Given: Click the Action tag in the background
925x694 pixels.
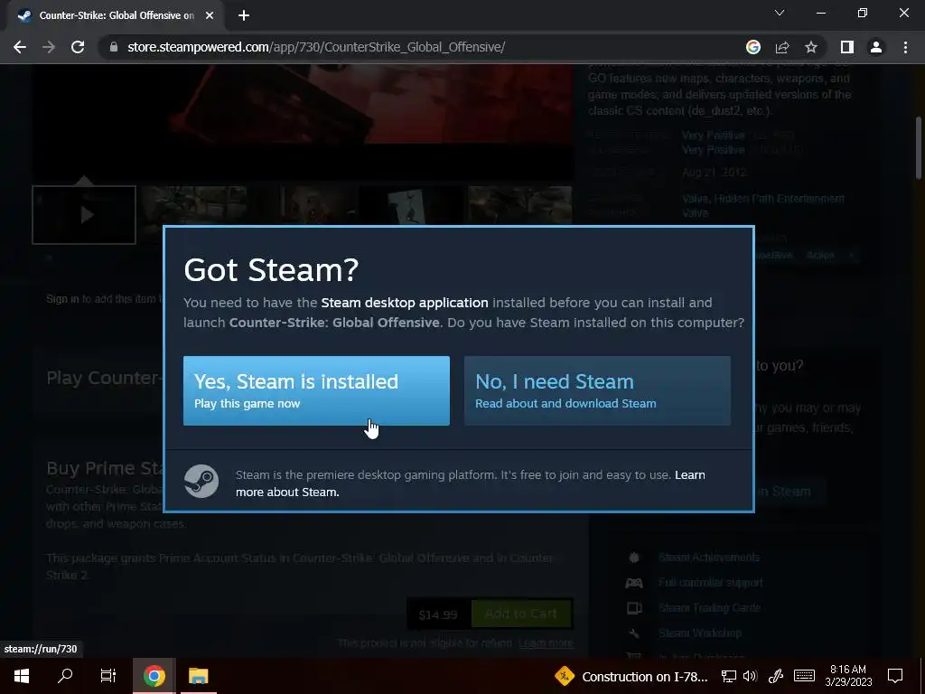Looking at the screenshot, I should pyautogui.click(x=820, y=255).
